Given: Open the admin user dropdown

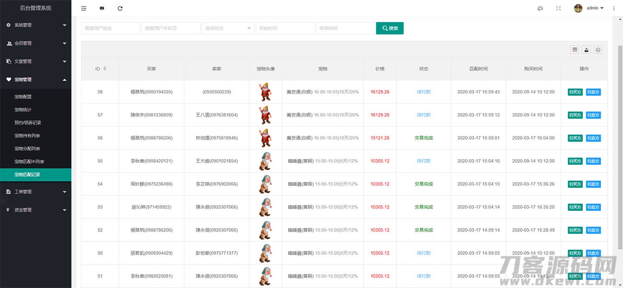Looking at the screenshot, I should point(589,8).
